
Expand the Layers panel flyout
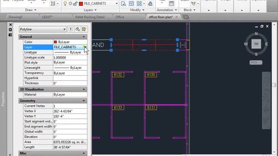pos(90,10)
